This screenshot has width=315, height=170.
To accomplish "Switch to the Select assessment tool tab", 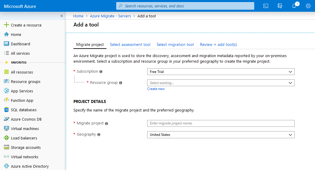I will 130,44.
